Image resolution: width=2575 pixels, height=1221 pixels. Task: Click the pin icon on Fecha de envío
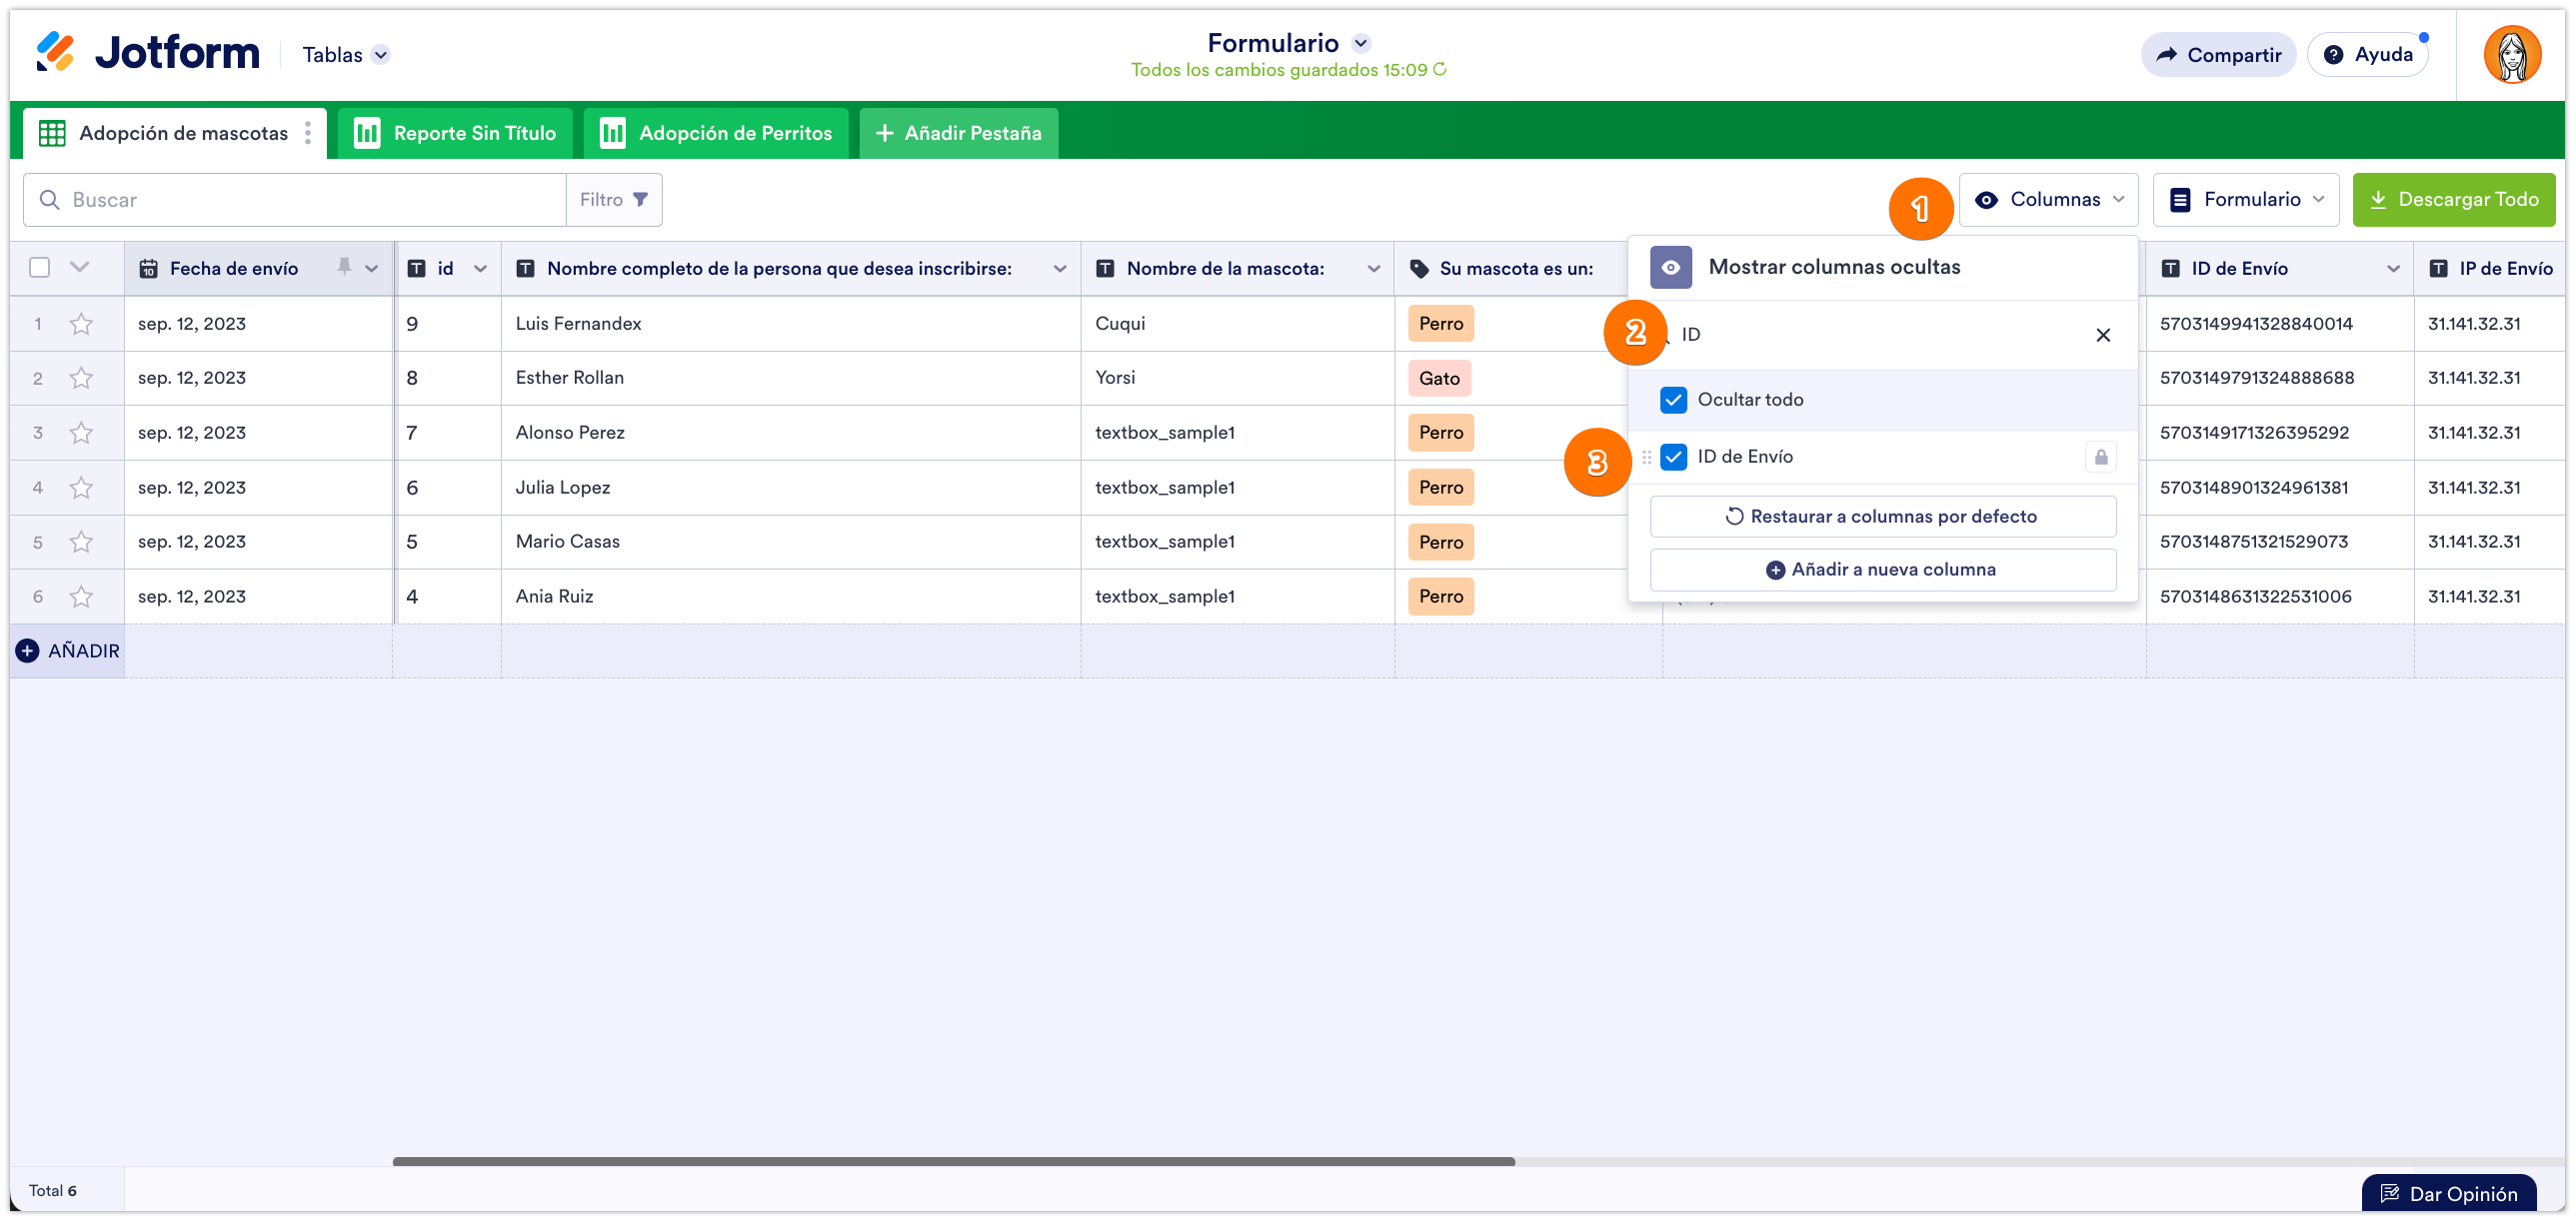tap(344, 267)
